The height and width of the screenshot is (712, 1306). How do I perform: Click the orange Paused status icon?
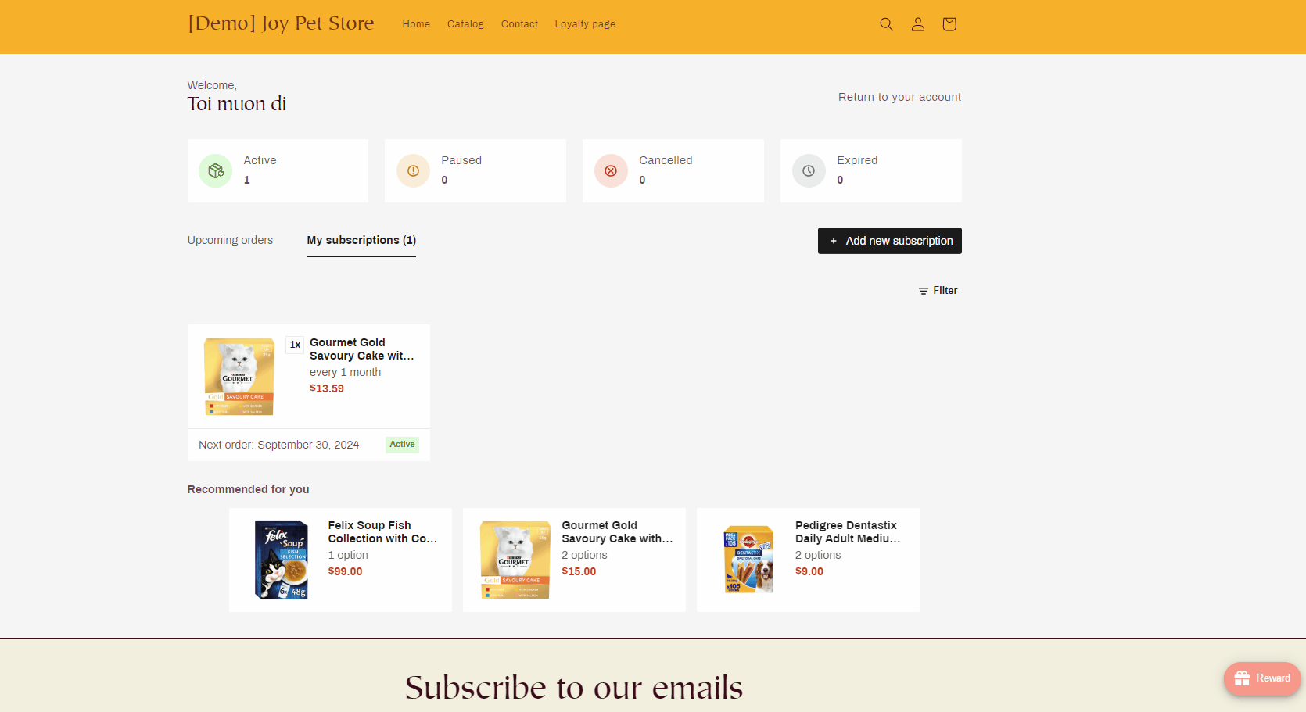[414, 170]
